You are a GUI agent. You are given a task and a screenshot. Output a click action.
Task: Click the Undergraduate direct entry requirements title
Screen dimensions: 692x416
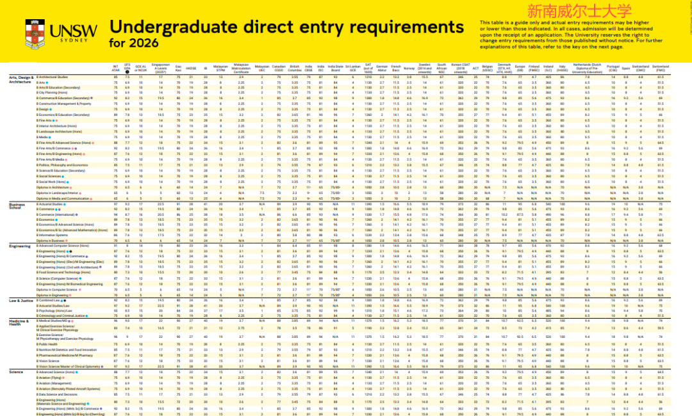(286, 28)
